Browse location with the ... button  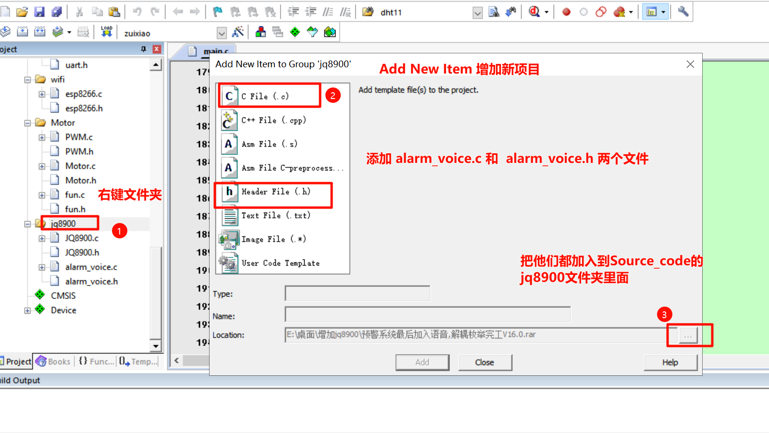(688, 335)
